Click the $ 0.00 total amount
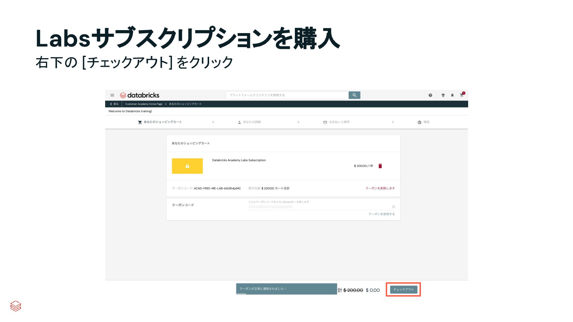This screenshot has width=573, height=322. coord(373,290)
